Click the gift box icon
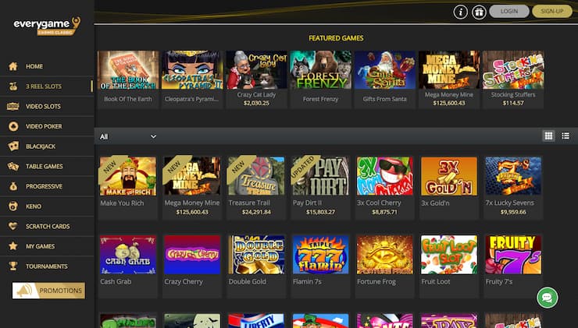The height and width of the screenshot is (328, 578). (479, 12)
